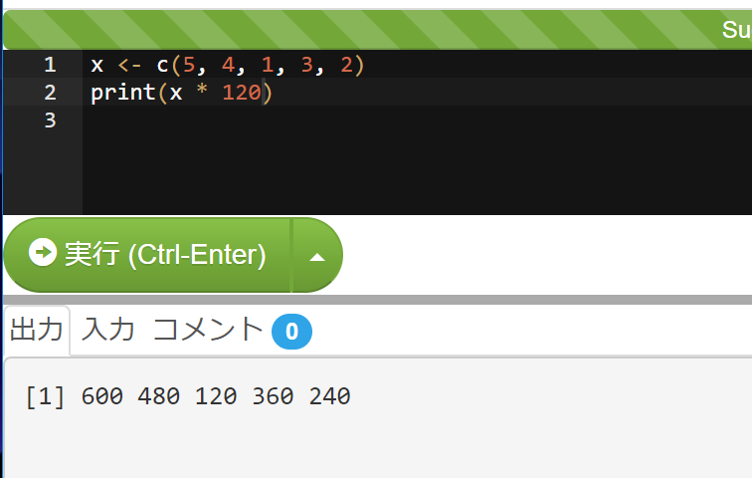Viewport: 752px width, 478px height.
Task: Click the assignment arrow <- on line 1
Action: point(129,65)
